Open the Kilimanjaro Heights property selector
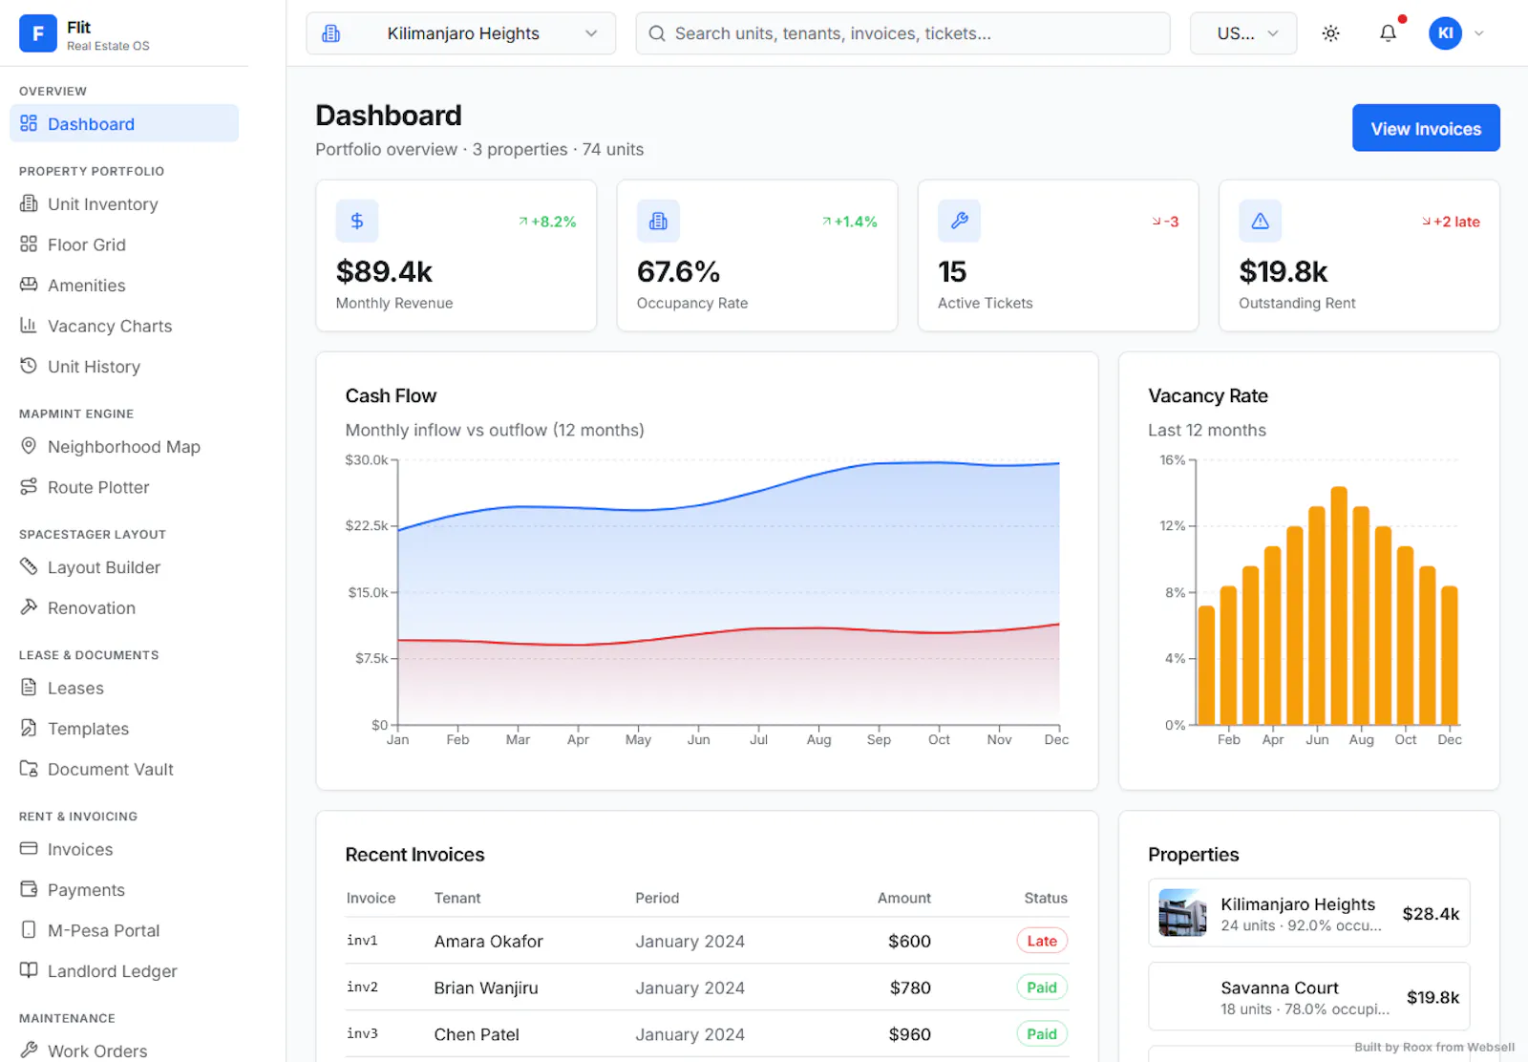This screenshot has height=1062, width=1528. (x=461, y=33)
